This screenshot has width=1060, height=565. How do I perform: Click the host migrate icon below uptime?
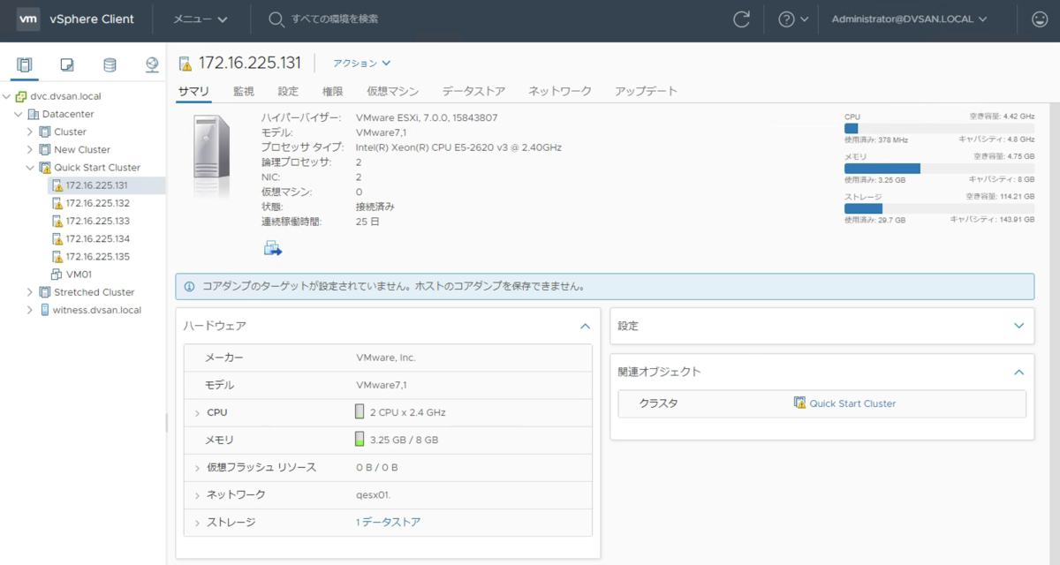click(273, 248)
